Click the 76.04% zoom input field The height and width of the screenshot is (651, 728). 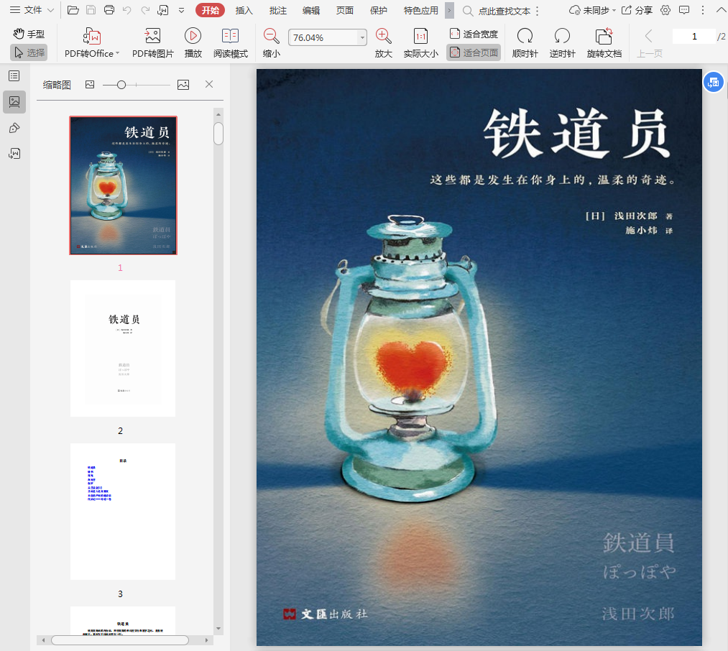pyautogui.click(x=323, y=37)
